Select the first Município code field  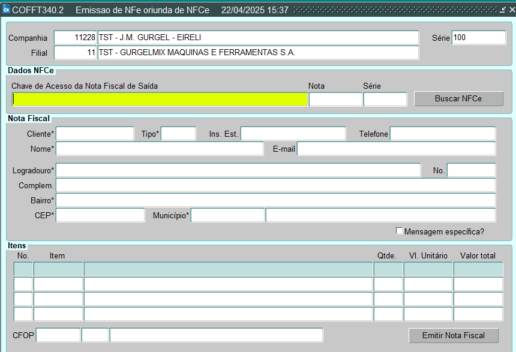click(227, 215)
